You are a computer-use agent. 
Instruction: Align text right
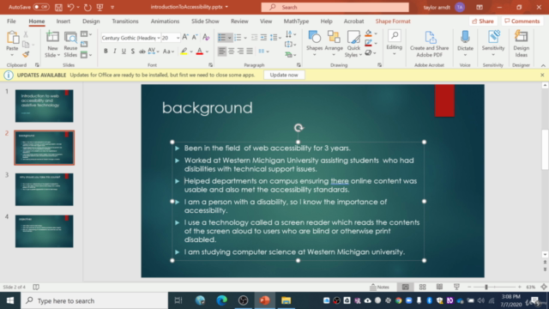[x=240, y=51]
